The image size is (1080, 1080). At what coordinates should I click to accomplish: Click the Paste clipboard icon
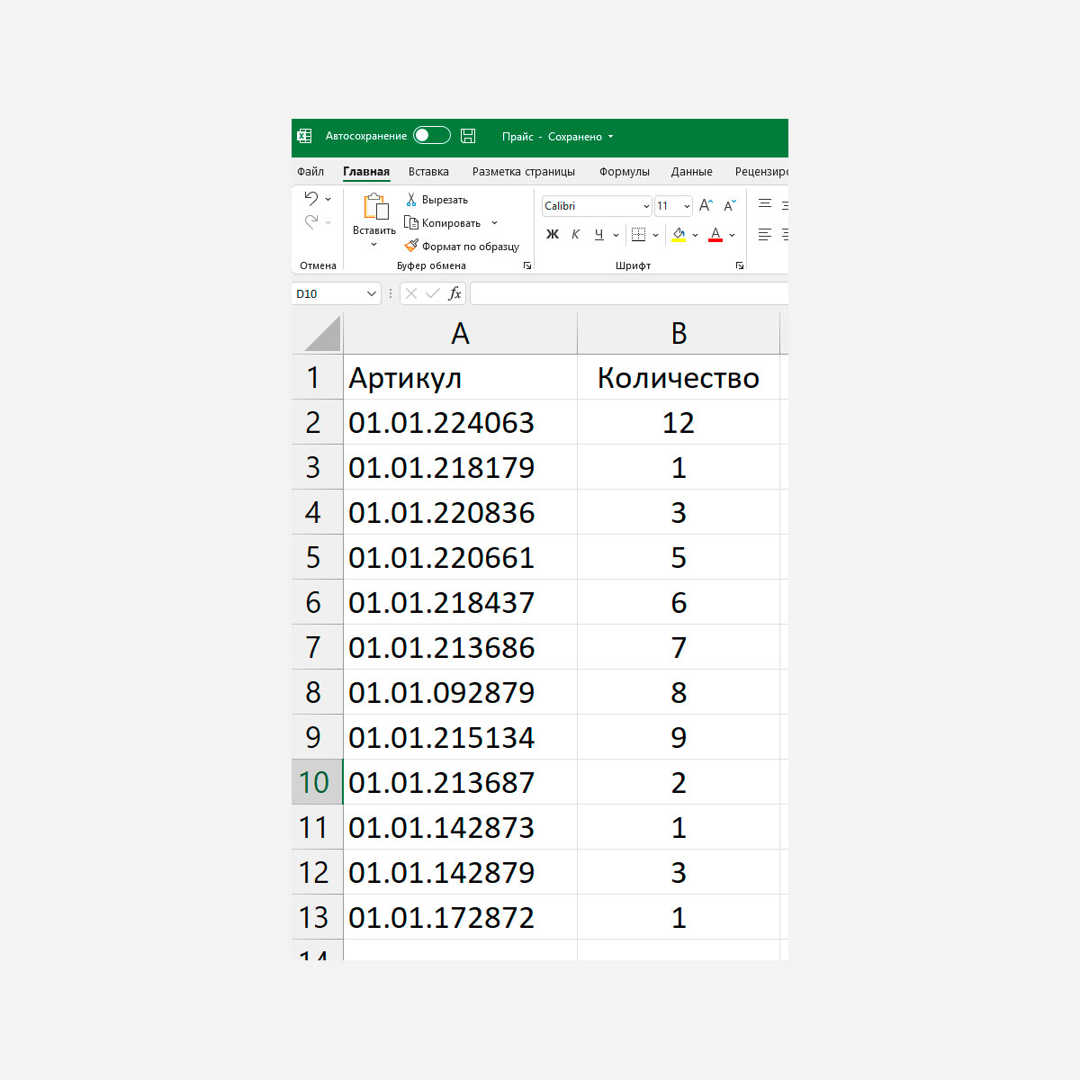tap(374, 207)
